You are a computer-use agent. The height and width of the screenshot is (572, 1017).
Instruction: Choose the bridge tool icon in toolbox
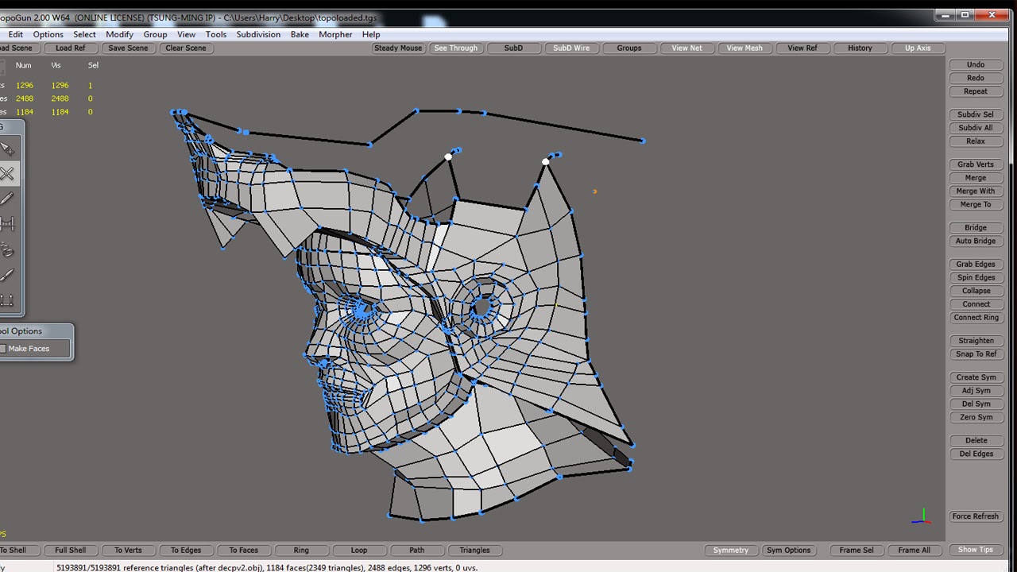[7, 225]
